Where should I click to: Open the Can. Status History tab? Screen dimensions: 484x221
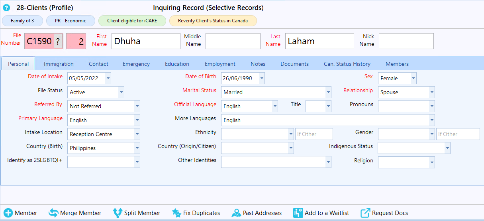pos(347,64)
